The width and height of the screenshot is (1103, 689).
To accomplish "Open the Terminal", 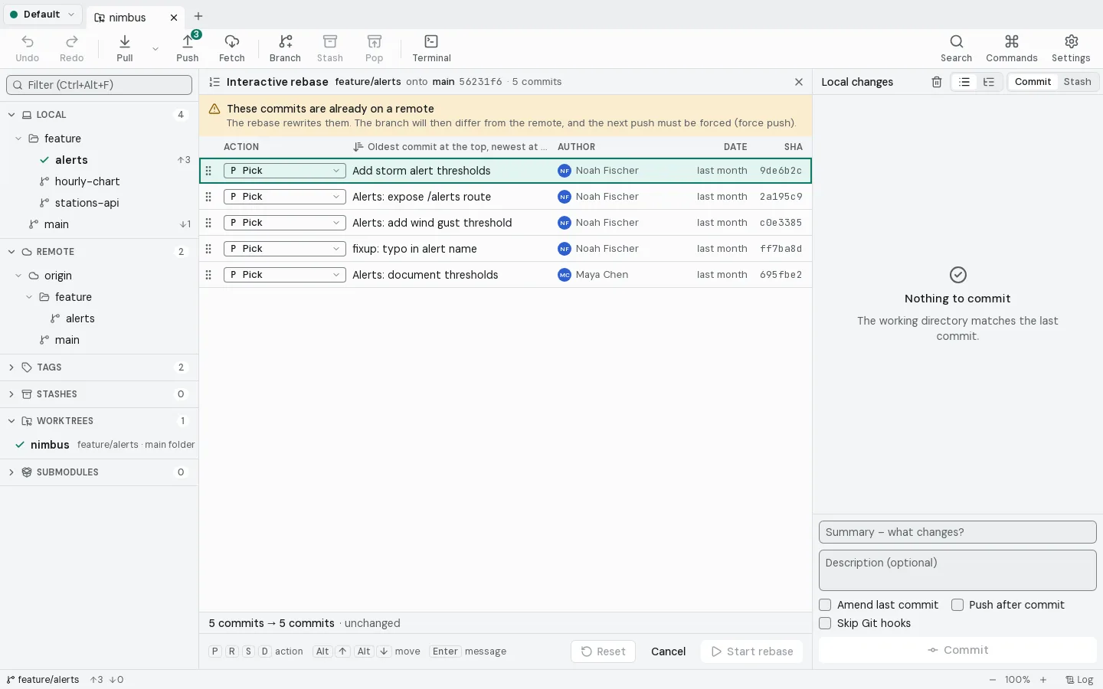I will [432, 48].
